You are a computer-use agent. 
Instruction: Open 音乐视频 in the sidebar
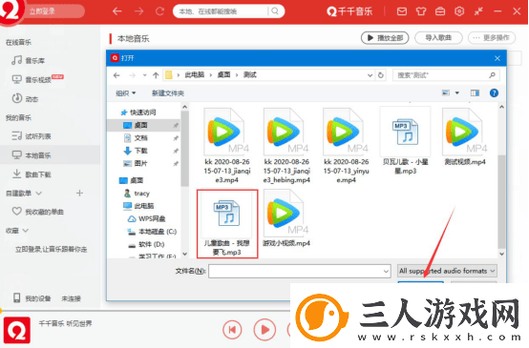pos(37,79)
